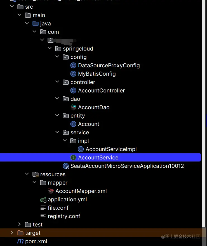
Task: Select the Account entity class
Action: (x=89, y=124)
